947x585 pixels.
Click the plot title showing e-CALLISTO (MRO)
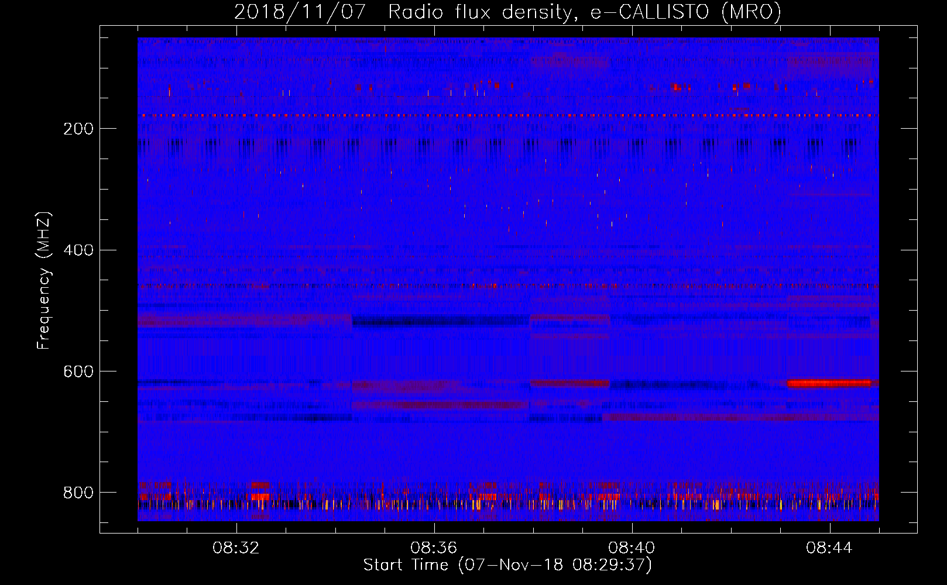(507, 12)
